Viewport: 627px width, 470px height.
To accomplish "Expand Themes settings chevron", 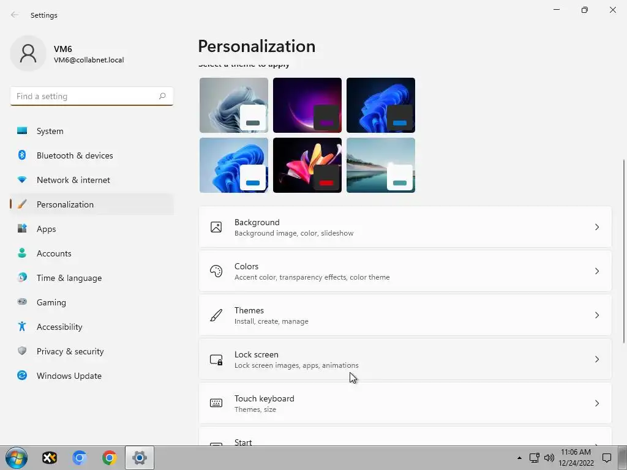I will tap(596, 315).
